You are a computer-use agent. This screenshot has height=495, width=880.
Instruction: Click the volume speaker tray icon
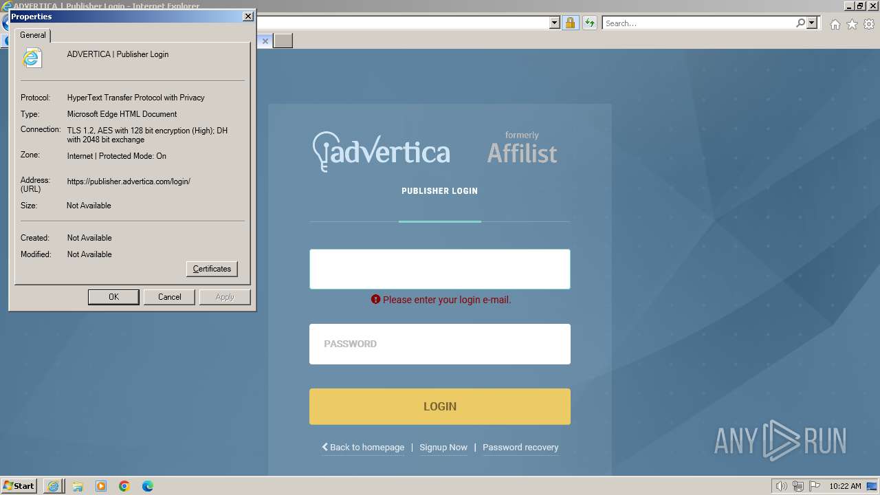(781, 486)
